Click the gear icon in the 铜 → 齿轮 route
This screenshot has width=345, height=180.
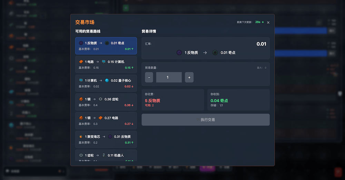(101, 99)
